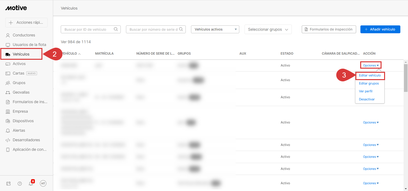Click the MATRÍCULA column header
Image resolution: width=408 pixels, height=191 pixels.
[x=104, y=54]
